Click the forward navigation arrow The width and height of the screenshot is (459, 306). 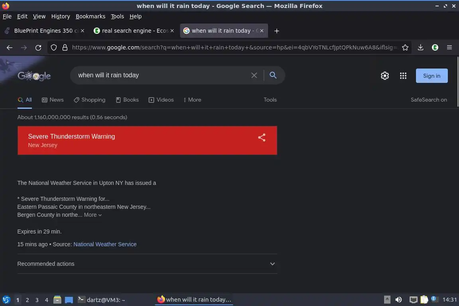(x=24, y=47)
